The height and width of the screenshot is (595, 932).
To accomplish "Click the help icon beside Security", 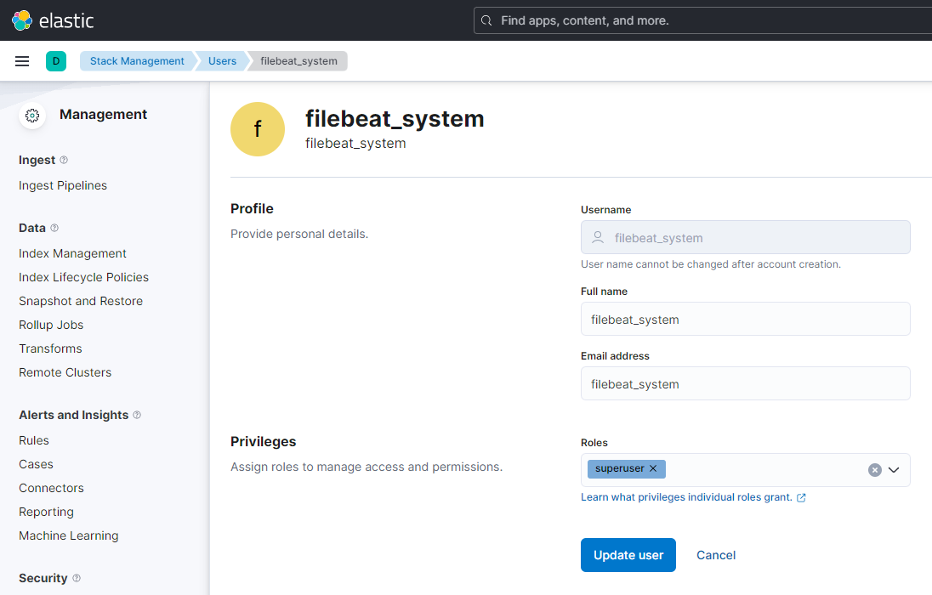I will (76, 578).
